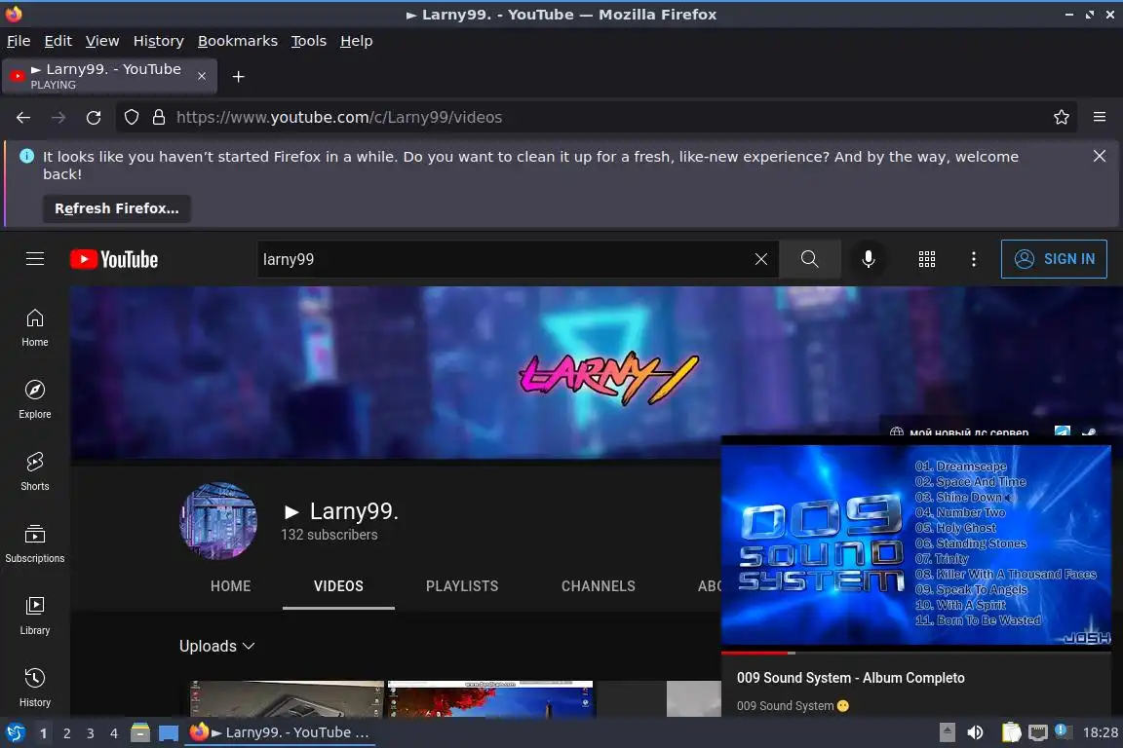Switch to the CHANNELS tab
Screen dimensions: 1123x748
point(598,586)
